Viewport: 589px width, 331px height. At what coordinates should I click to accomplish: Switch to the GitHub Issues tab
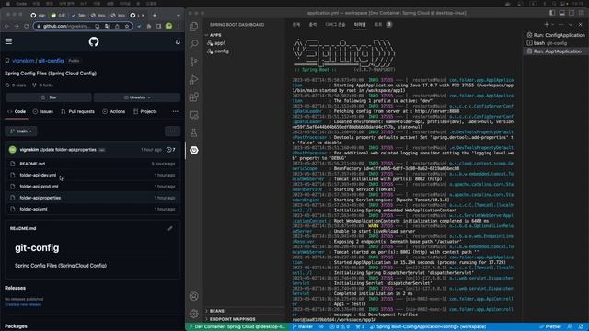(x=43, y=111)
